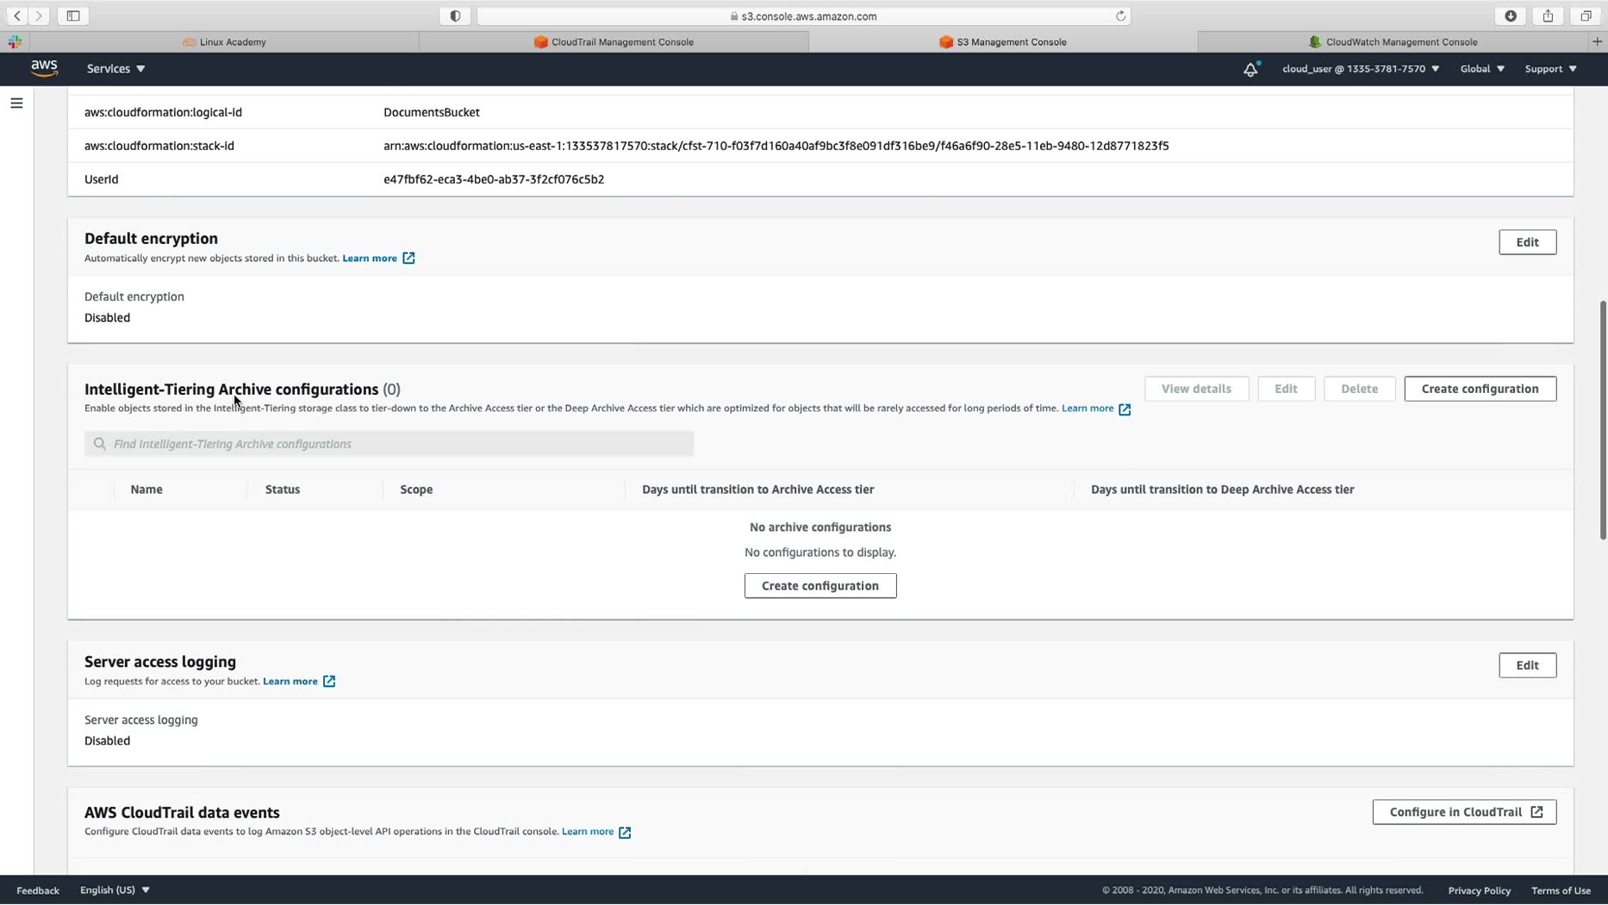Open the Global region dropdown
Viewport: 1608px width, 905px height.
(1482, 69)
